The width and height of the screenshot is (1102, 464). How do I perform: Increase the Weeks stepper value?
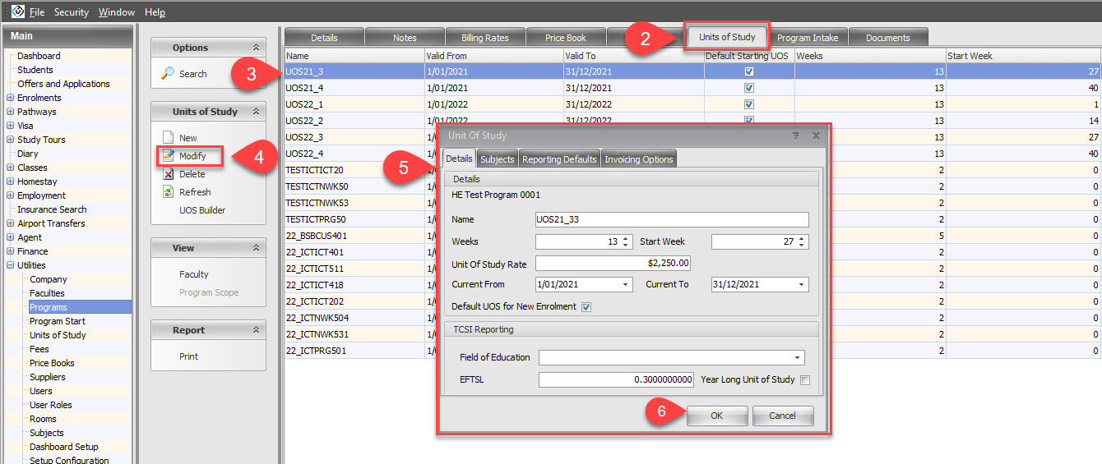(627, 239)
